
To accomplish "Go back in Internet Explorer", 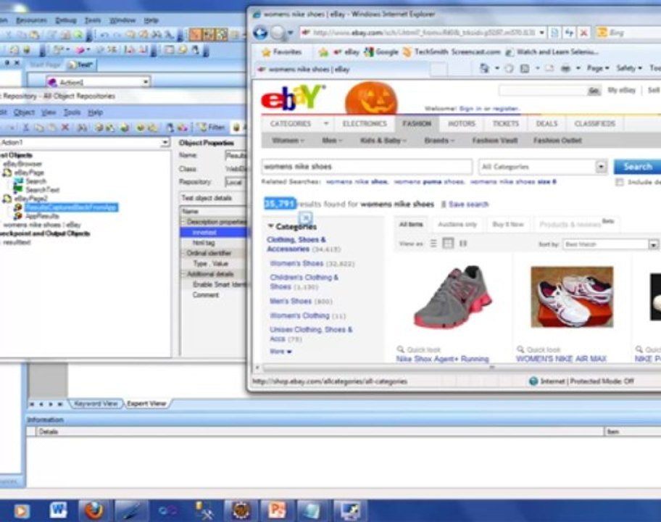I will pyautogui.click(x=260, y=33).
